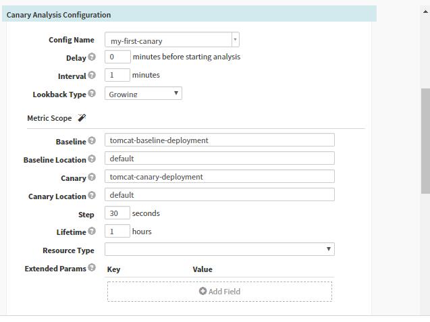Click the help icon next to Baseline
The width and height of the screenshot is (430, 322).
click(x=92, y=141)
